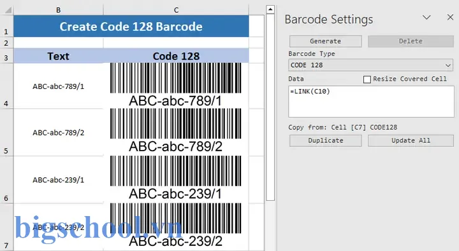Click the vertical scrollbar thumb
This screenshot has width=459, height=251.
pos(270,107)
